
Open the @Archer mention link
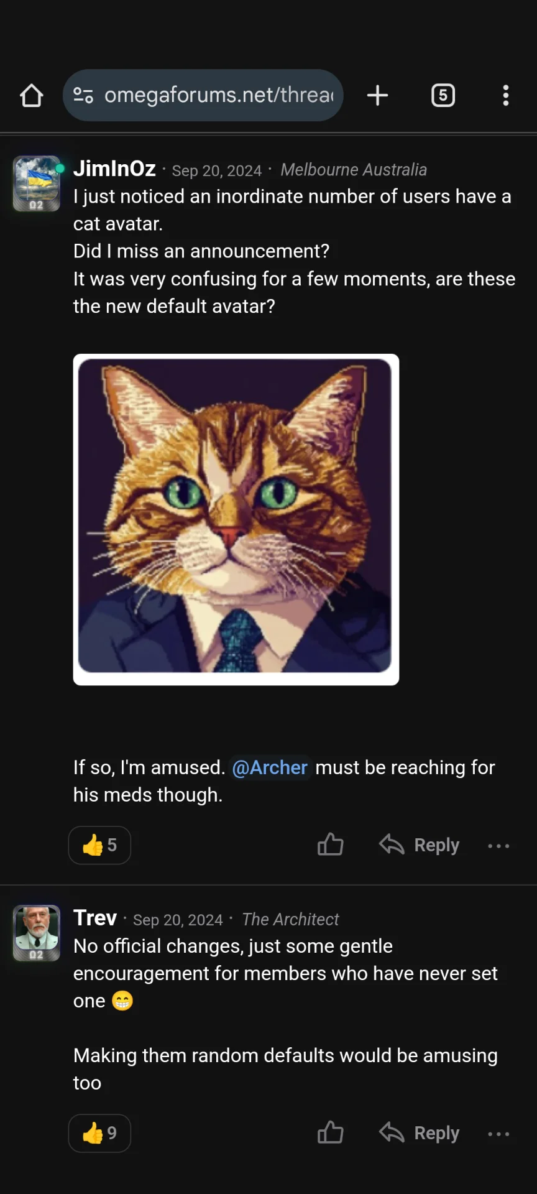(x=270, y=767)
